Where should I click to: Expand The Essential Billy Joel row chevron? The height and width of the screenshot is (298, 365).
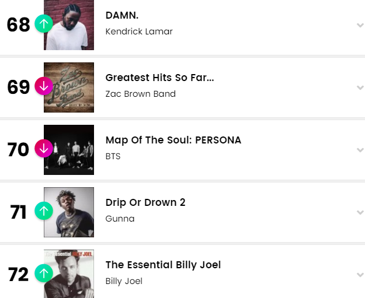click(x=360, y=275)
